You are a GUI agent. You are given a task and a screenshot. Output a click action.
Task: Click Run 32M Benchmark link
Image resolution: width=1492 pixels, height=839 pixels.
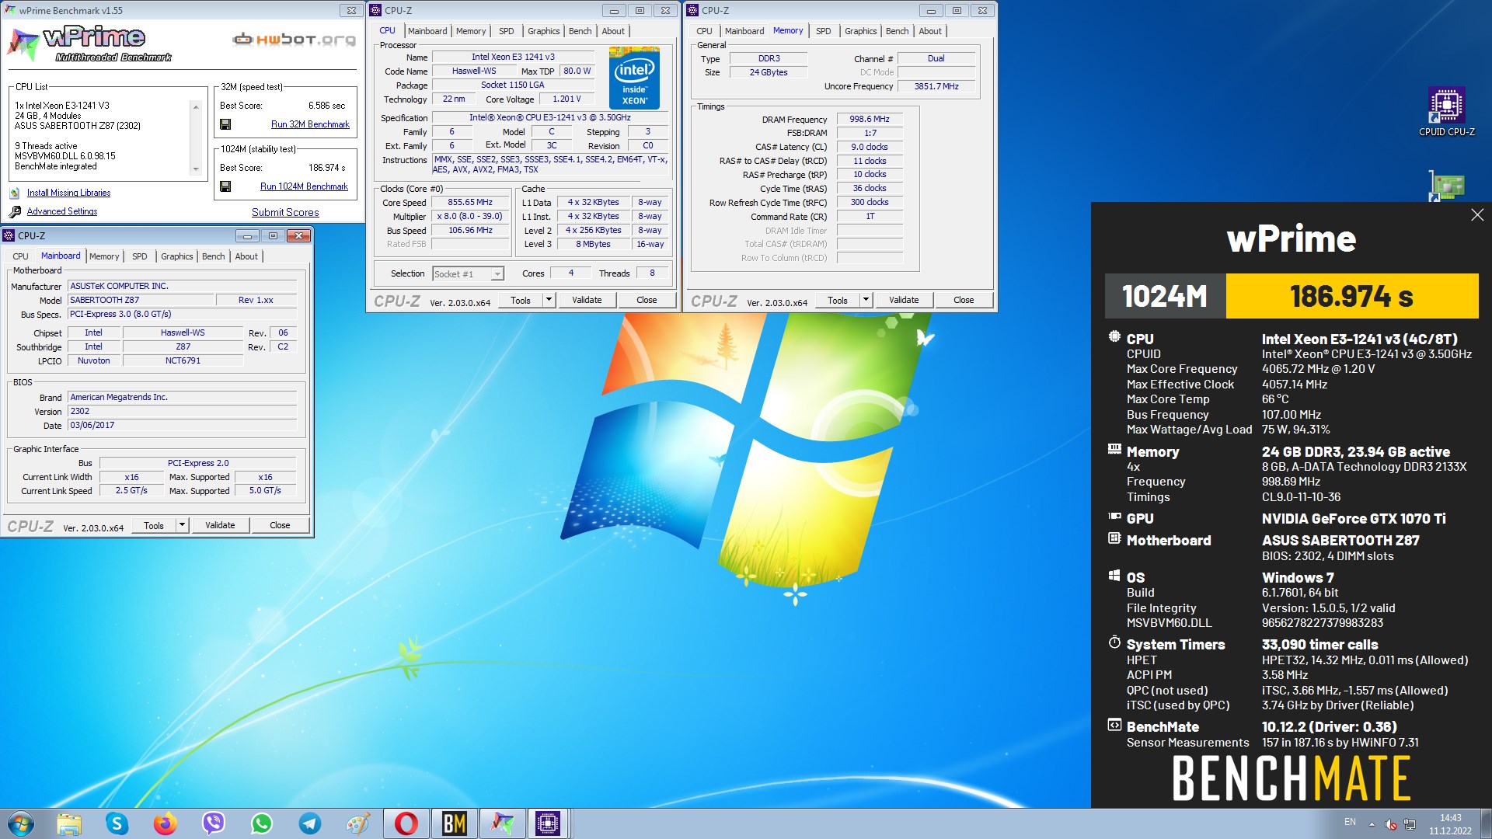[310, 124]
